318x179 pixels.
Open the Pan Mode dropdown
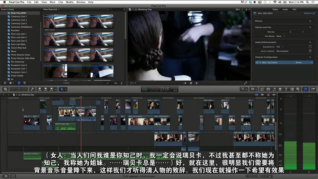pos(280,36)
